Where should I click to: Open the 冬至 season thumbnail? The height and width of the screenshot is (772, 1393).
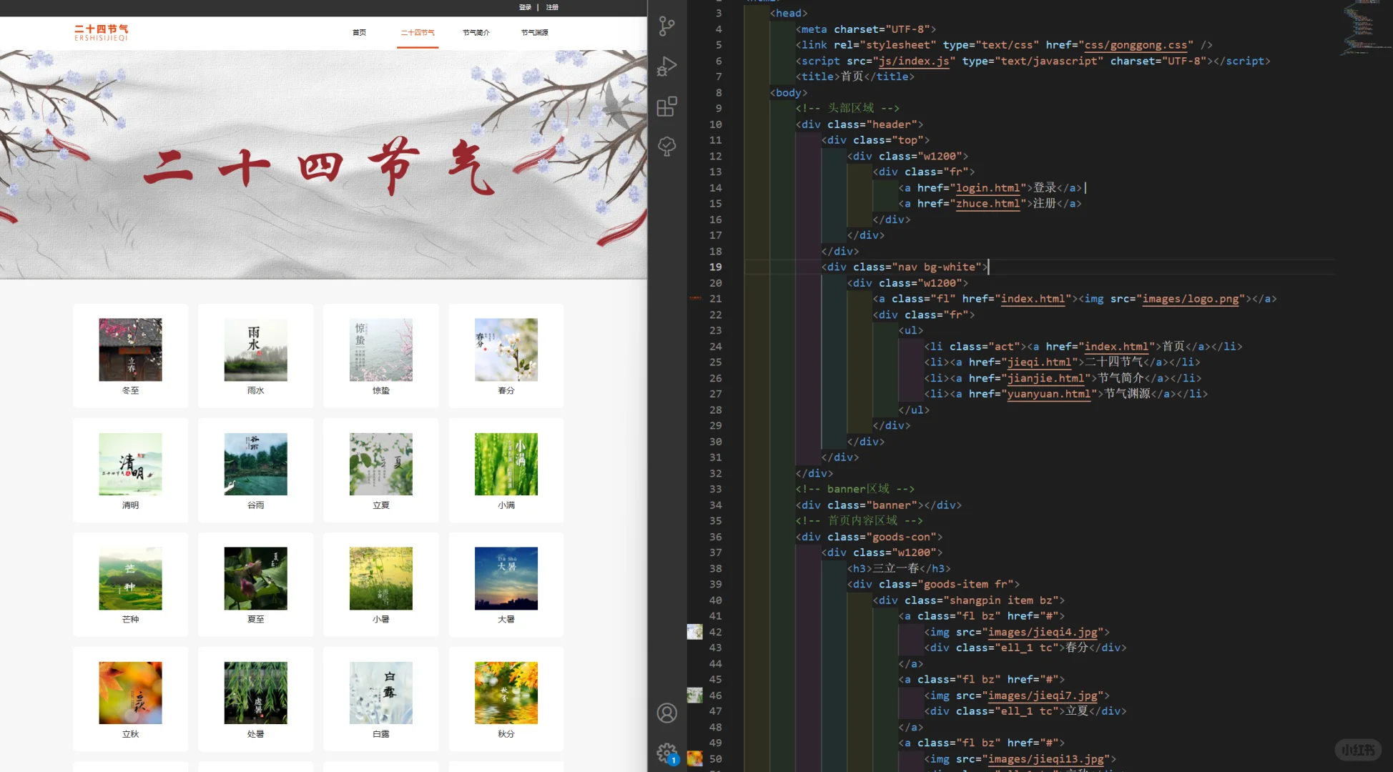130,350
